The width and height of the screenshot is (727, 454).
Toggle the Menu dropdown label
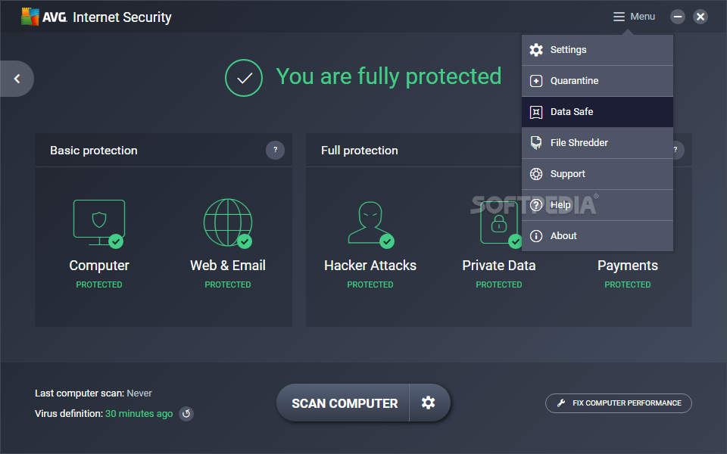pyautogui.click(x=643, y=17)
